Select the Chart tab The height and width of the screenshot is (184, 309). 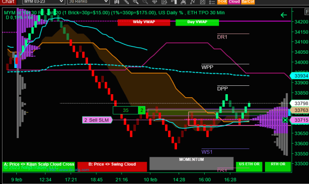(8, 2)
